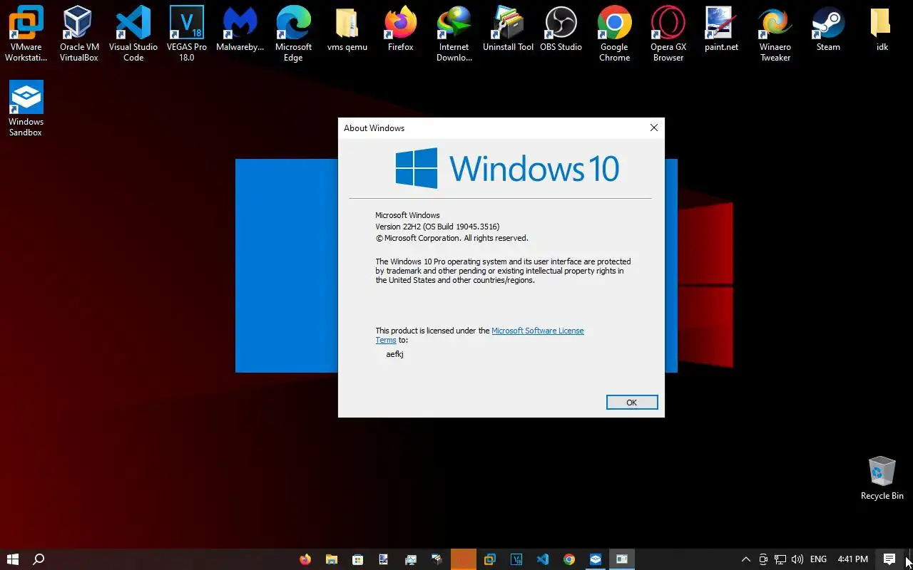This screenshot has width=913, height=570.
Task: Select Microsoft Edge desktop shortcut
Action: point(293,33)
